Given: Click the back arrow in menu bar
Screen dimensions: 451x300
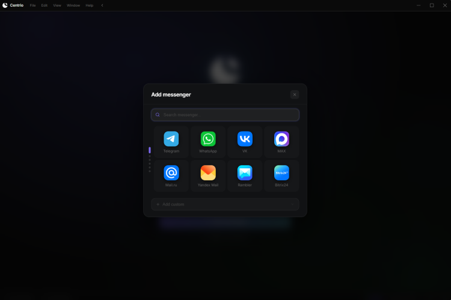Looking at the screenshot, I should [102, 5].
